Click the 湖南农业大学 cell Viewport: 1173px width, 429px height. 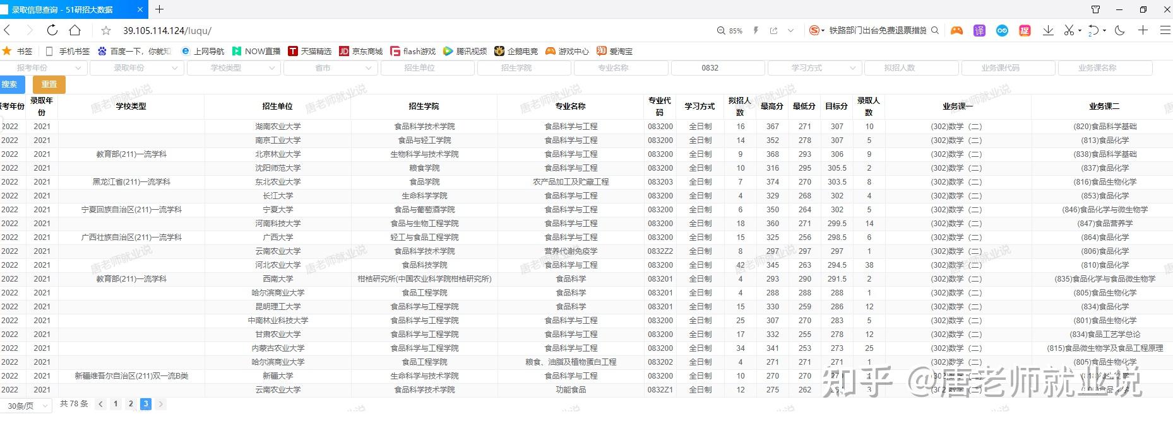coord(278,127)
